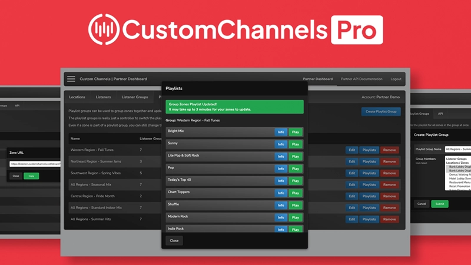
Task: Click Close in the Zone URL window
Action: (x=16, y=175)
